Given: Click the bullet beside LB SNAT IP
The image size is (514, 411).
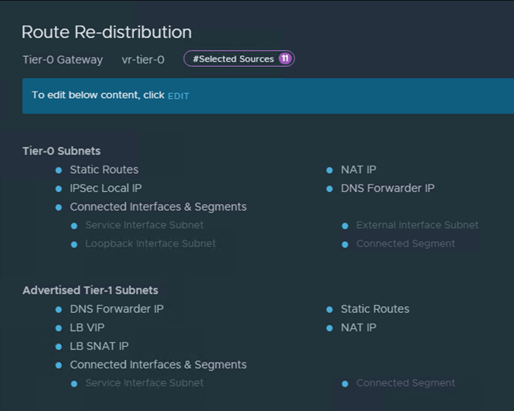Looking at the screenshot, I should tap(58, 347).
